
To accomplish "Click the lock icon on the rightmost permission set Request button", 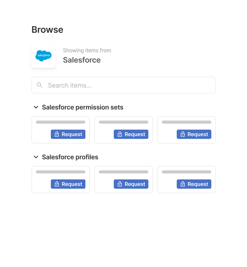I will click(x=183, y=134).
